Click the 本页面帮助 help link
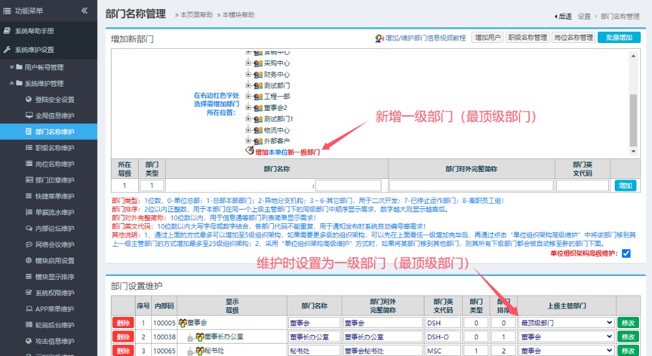 pyautogui.click(x=196, y=15)
